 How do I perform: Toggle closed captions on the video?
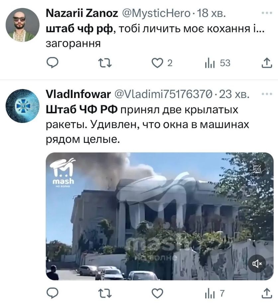pyautogui.click(x=257, y=169)
